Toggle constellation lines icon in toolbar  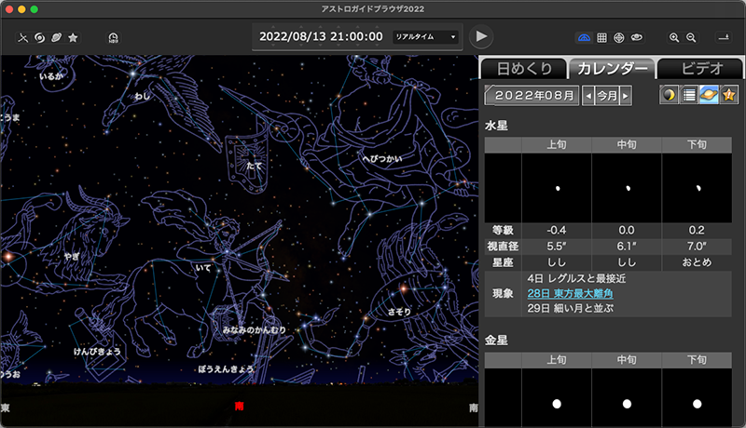pos(22,37)
